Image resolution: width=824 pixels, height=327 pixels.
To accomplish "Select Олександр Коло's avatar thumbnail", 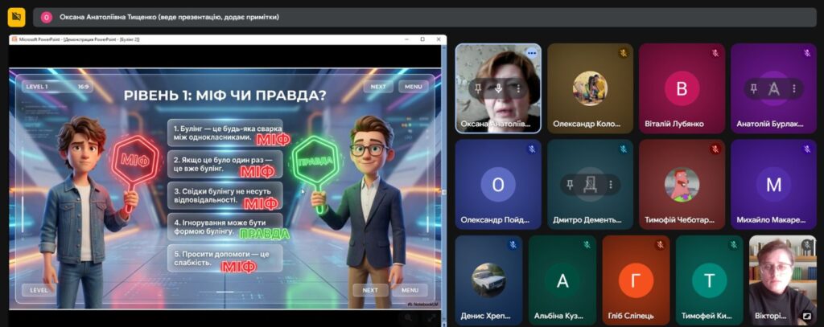I will [590, 88].
